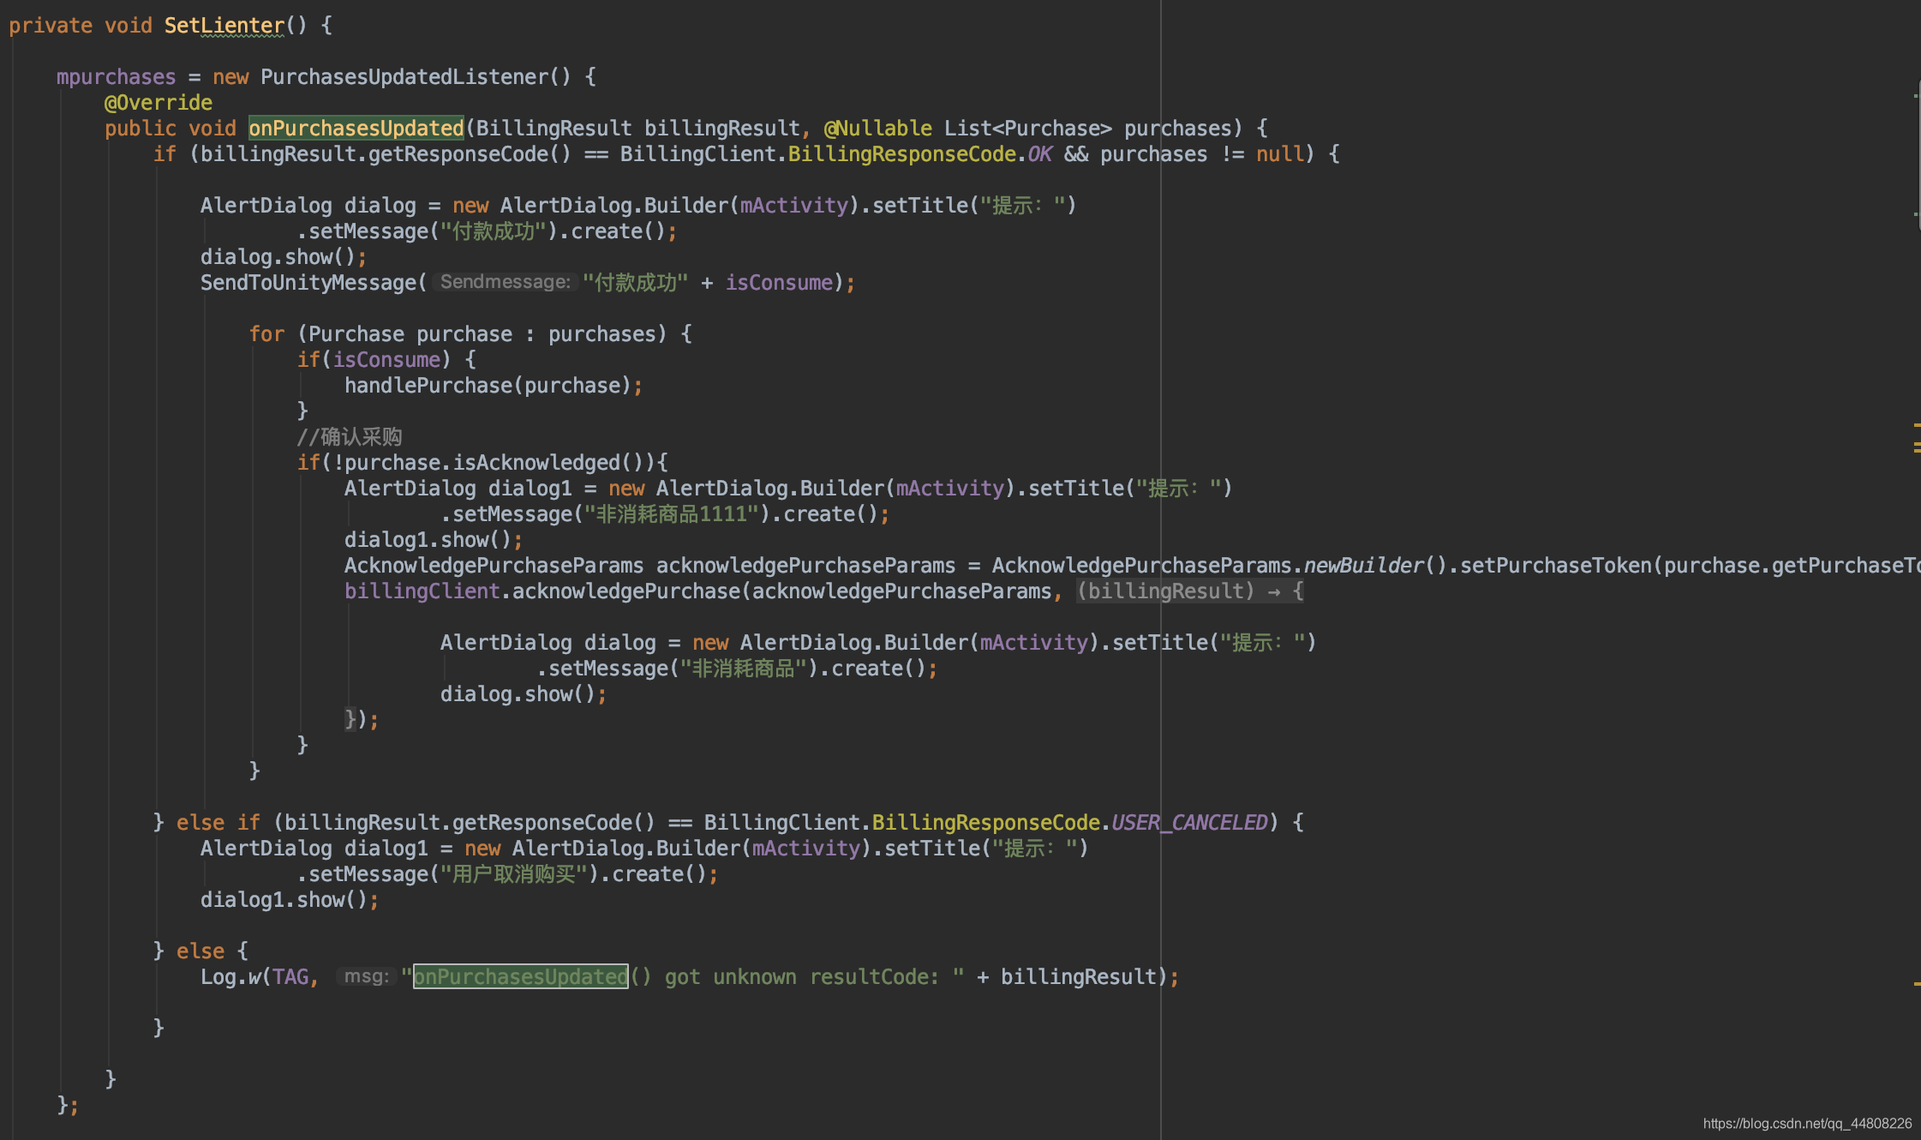
Task: Click the "用户取消购买" string literal
Action: point(513,874)
